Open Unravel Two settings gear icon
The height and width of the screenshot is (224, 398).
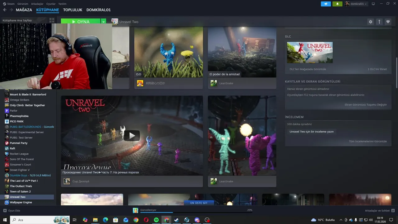(370, 22)
